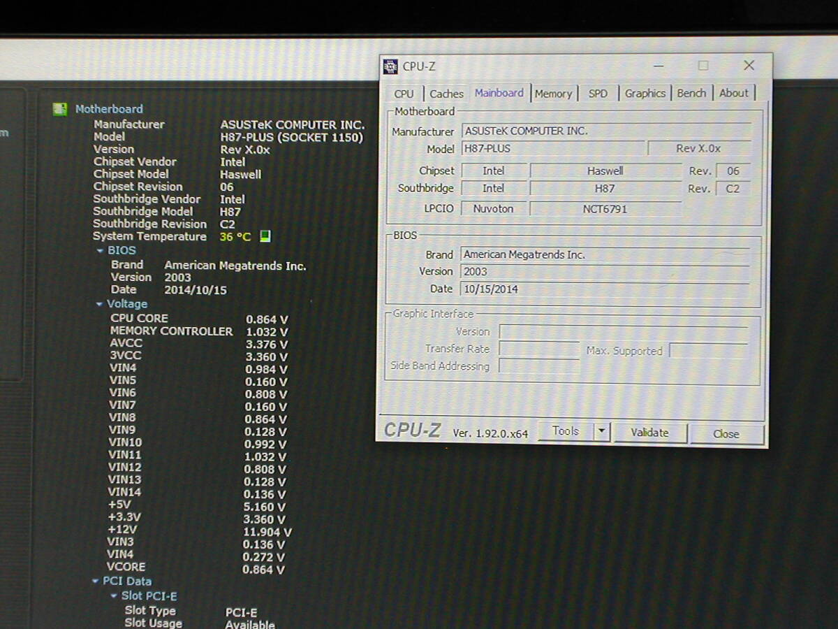Click the Rev X.0x field in CPU-Z
The height and width of the screenshot is (629, 838).
(x=699, y=149)
